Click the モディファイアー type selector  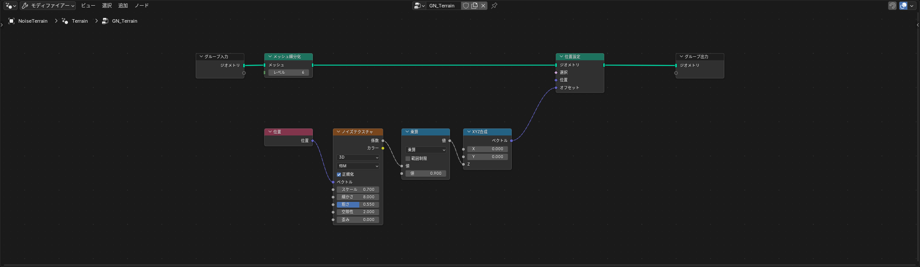pyautogui.click(x=48, y=6)
